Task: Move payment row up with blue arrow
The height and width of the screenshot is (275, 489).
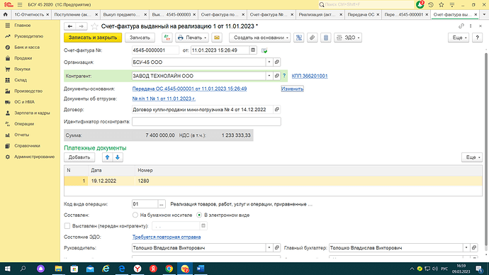Action: (x=107, y=157)
